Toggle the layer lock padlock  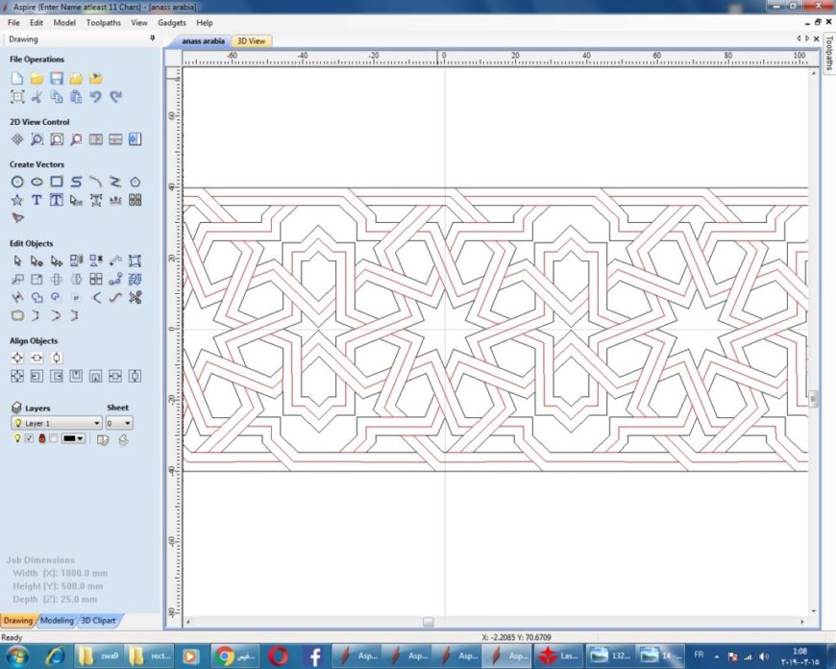pyautogui.click(x=42, y=438)
